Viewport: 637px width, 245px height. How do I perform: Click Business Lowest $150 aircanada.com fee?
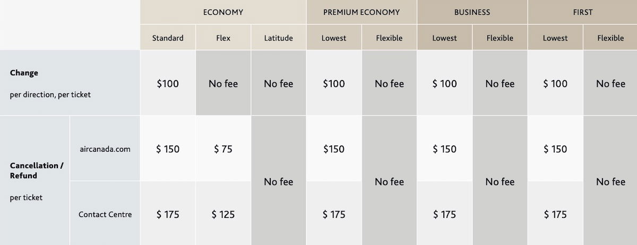click(x=445, y=149)
